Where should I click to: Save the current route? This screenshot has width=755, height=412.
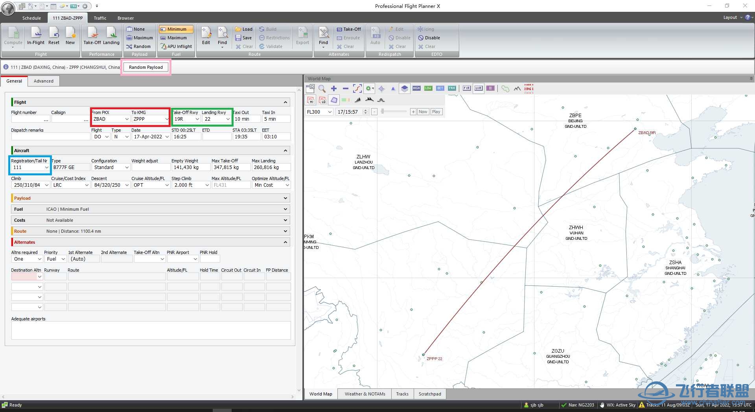243,38
